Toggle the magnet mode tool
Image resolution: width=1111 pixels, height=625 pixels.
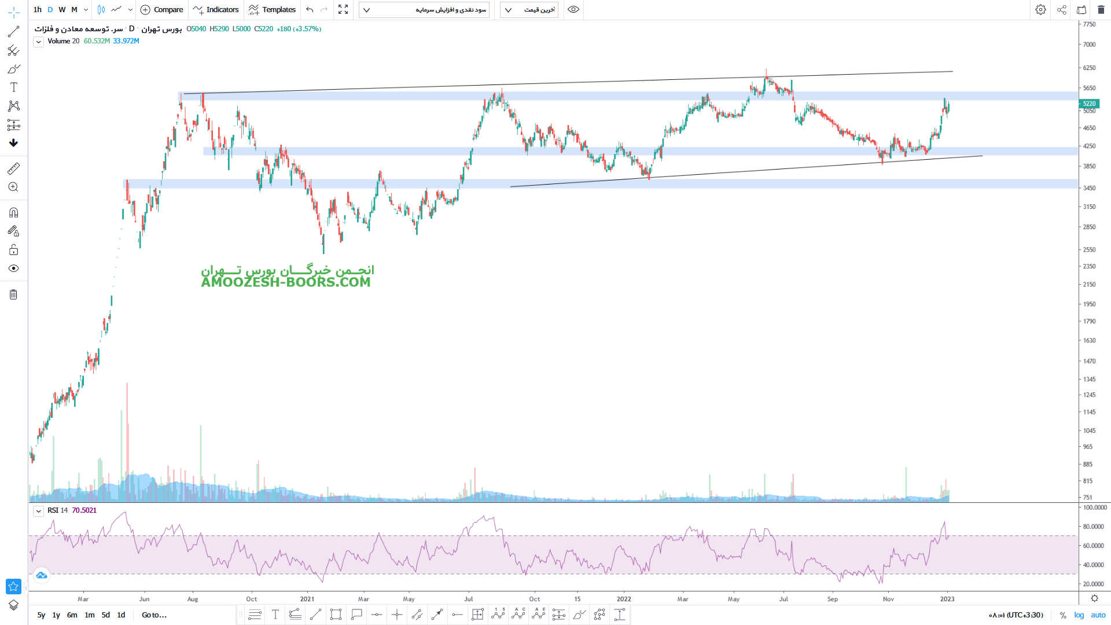(x=13, y=212)
